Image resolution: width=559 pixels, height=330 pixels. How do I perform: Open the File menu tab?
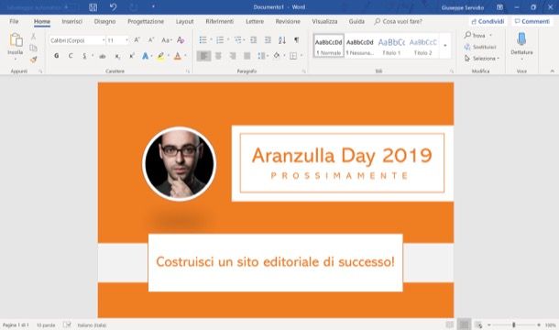[14, 21]
